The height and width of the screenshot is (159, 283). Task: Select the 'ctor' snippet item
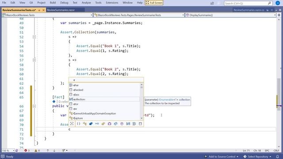click(x=104, y=104)
